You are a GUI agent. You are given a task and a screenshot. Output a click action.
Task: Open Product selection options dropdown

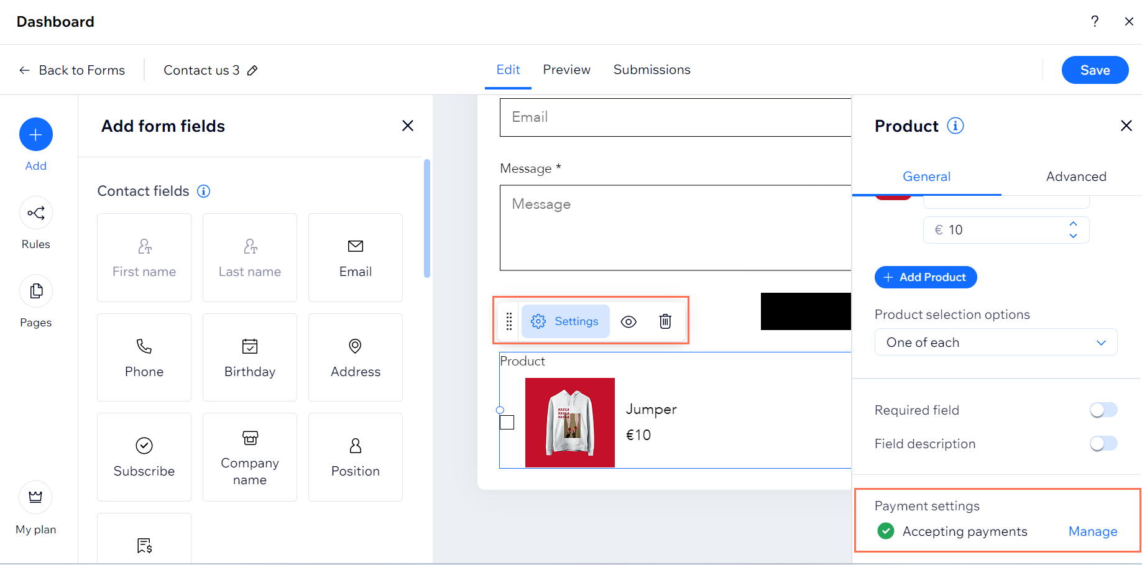(996, 342)
